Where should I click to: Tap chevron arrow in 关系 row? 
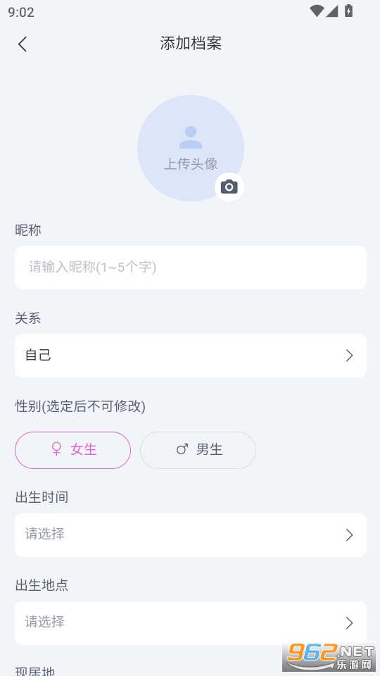click(x=350, y=356)
